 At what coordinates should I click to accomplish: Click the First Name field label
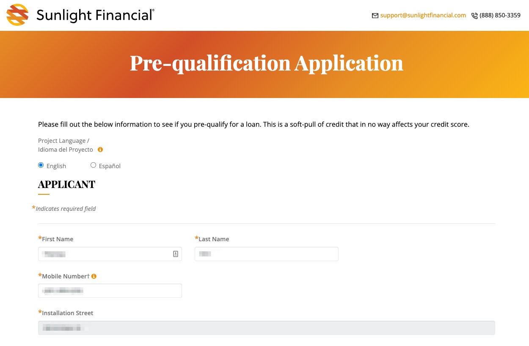coord(58,239)
